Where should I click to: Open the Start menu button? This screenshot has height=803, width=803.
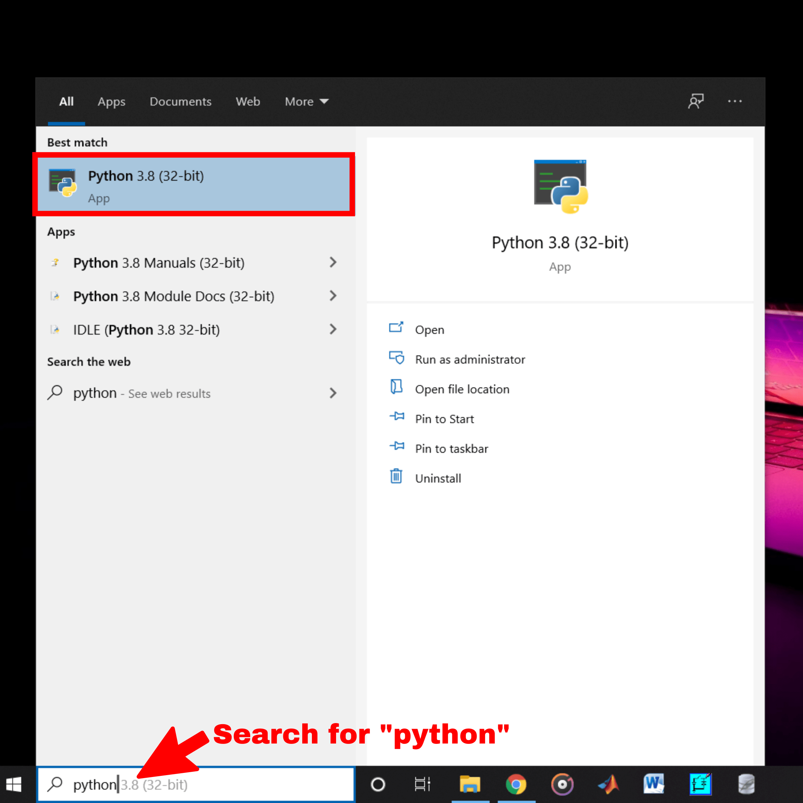[13, 784]
